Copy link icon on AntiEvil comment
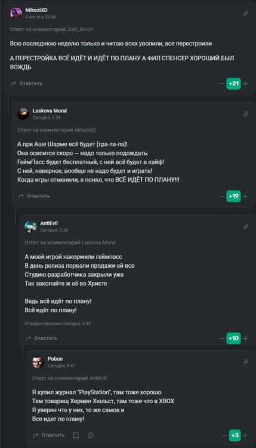Image resolution: width=256 pixels, height=448 pixels. click(x=245, y=226)
